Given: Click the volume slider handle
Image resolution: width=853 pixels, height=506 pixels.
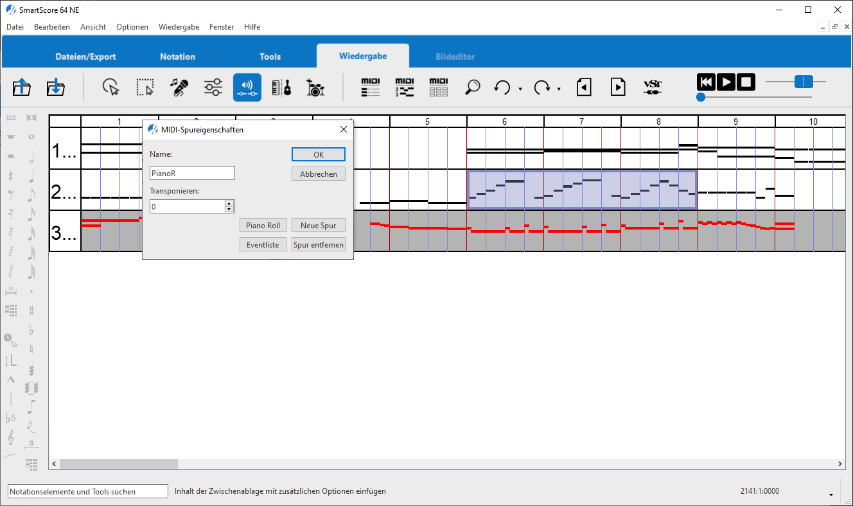Looking at the screenshot, I should click(804, 82).
